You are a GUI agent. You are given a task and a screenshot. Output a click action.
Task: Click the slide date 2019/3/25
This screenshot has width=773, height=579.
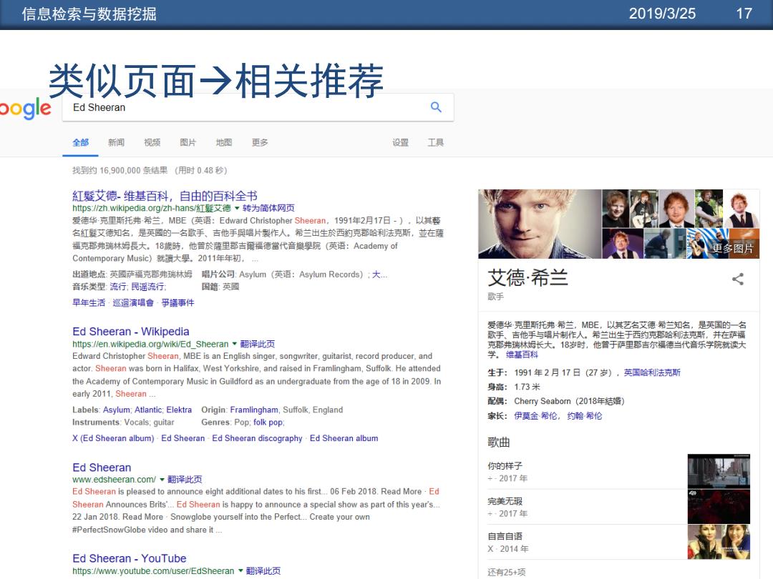pos(662,14)
